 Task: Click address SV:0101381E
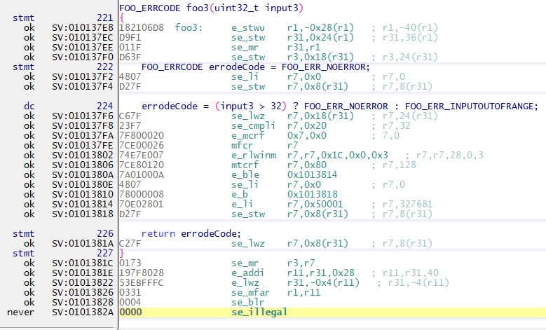[83, 273]
